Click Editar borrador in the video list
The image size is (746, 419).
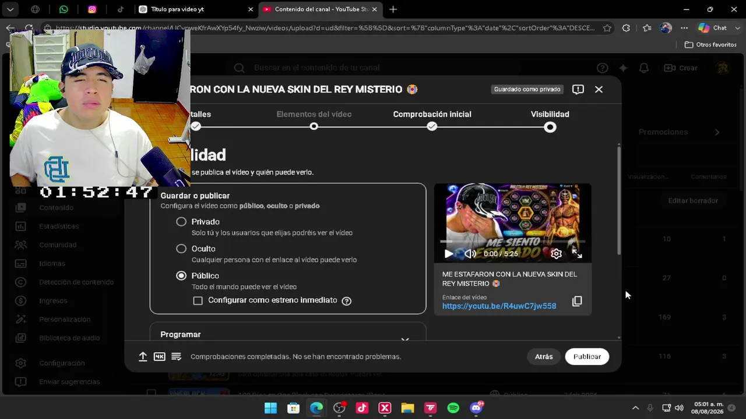click(693, 201)
